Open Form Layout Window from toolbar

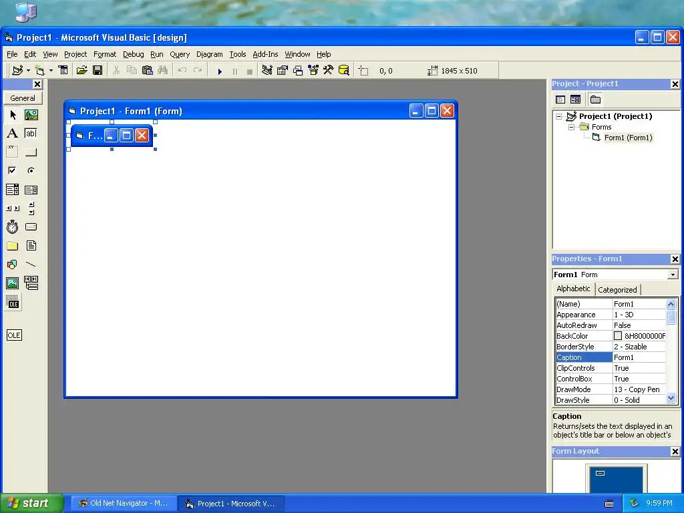[x=298, y=70]
